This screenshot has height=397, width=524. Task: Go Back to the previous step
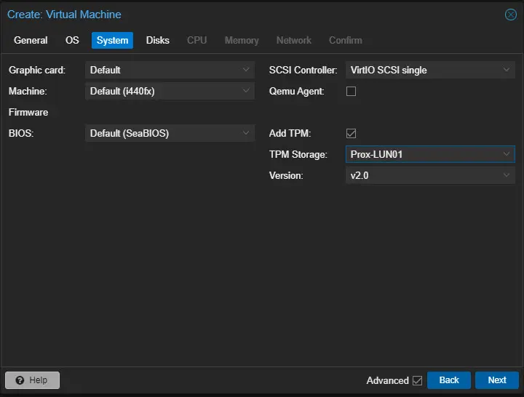tap(449, 380)
